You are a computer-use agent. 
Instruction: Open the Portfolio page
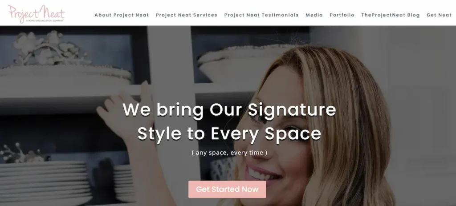[342, 15]
